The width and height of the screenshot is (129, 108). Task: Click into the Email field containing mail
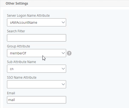pyautogui.click(x=37, y=100)
